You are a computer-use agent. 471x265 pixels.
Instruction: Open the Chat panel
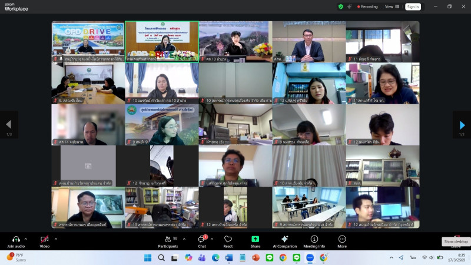point(202,239)
